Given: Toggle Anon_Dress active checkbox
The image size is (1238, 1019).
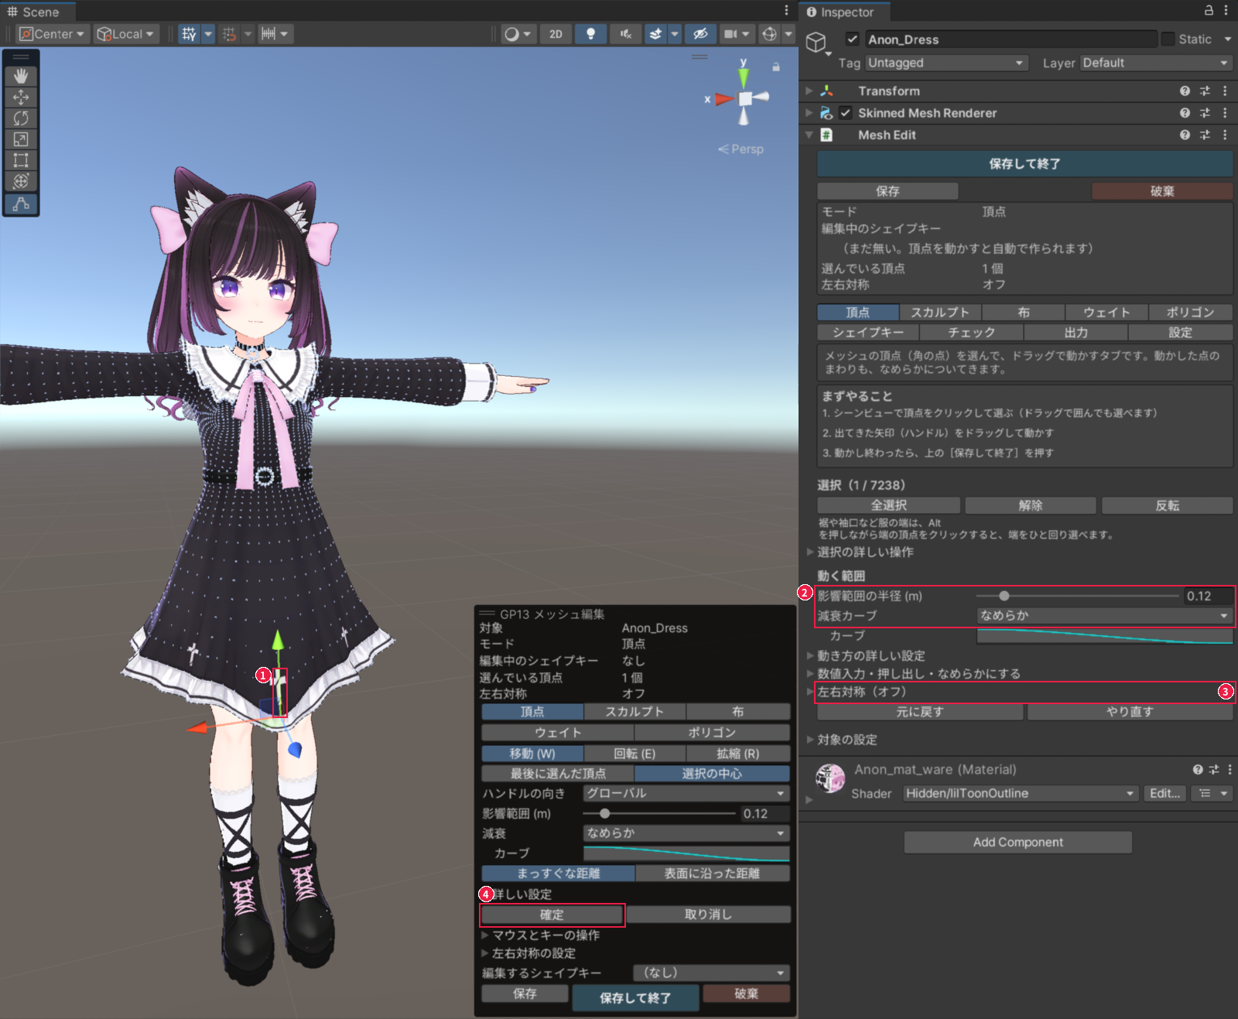Looking at the screenshot, I should (x=852, y=39).
